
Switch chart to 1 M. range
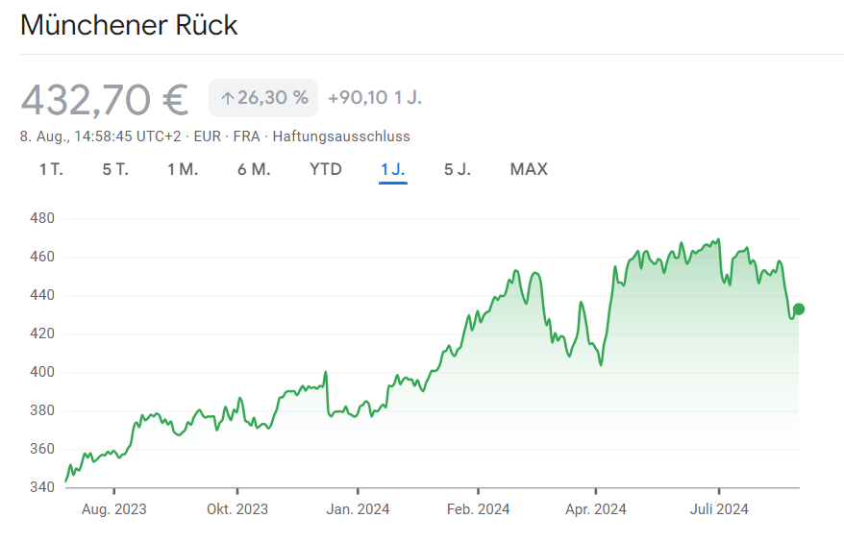183,169
